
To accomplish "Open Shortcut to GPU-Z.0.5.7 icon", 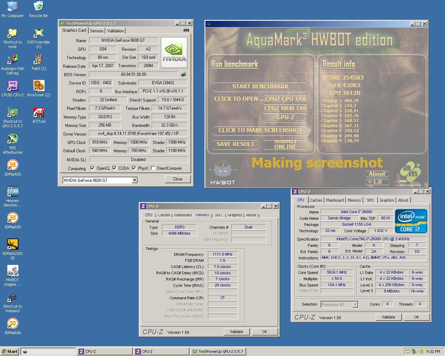I will pos(13,117).
